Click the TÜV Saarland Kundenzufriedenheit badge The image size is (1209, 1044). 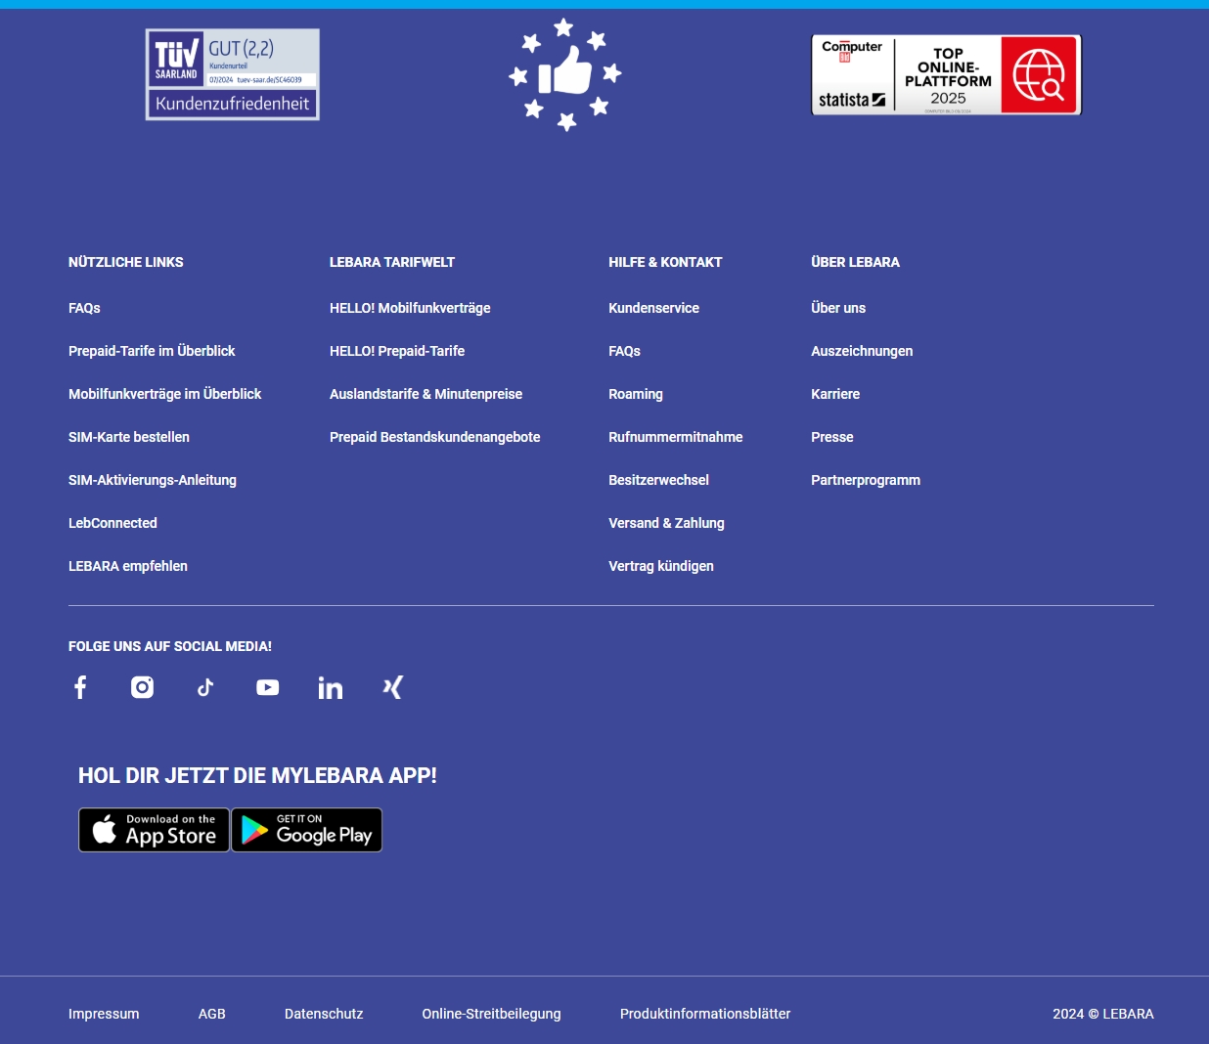tap(233, 74)
